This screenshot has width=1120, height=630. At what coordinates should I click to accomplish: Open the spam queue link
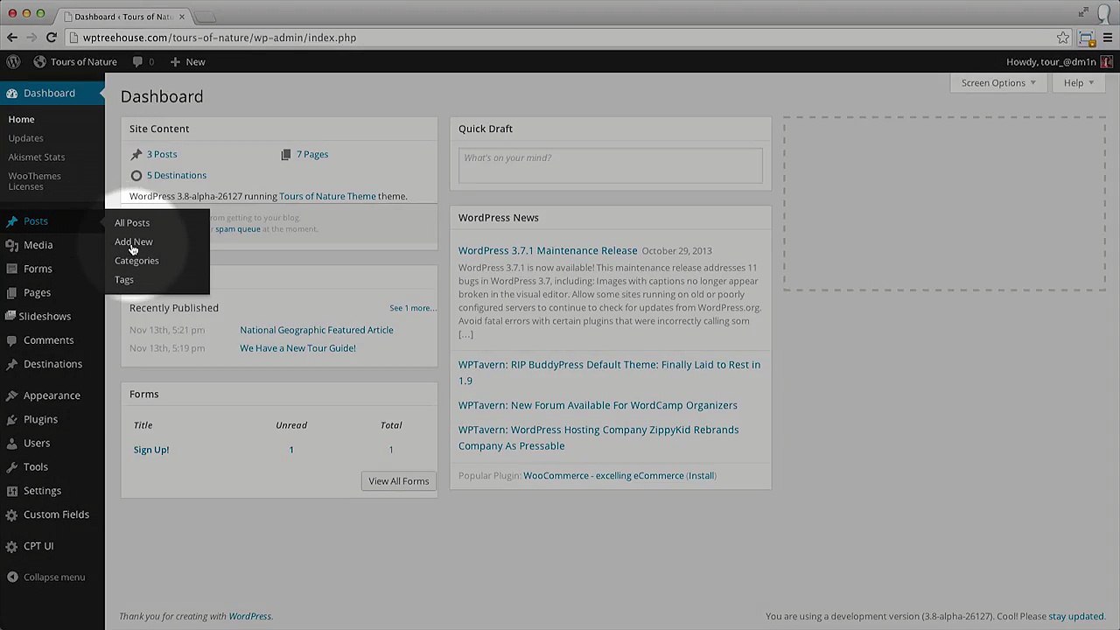pyautogui.click(x=238, y=229)
